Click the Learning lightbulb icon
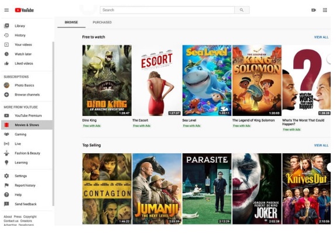 (6, 163)
